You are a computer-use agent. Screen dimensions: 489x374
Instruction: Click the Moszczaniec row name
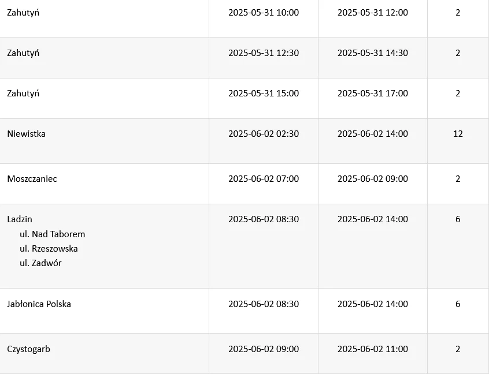32,178
